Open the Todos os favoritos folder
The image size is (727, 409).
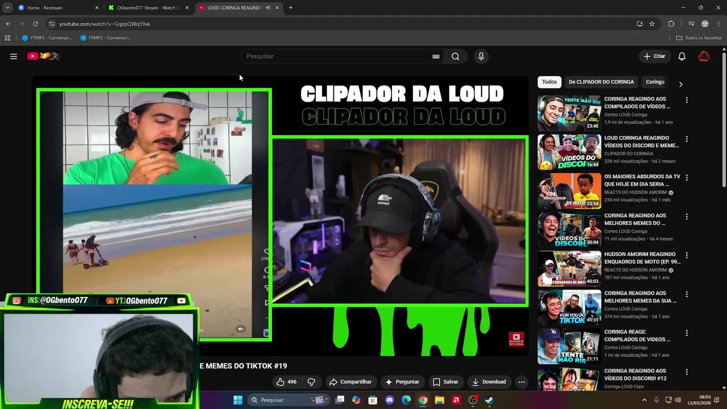click(699, 38)
